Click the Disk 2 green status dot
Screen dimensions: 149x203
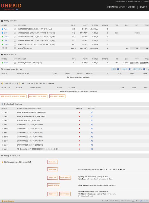(x=2, y=37)
